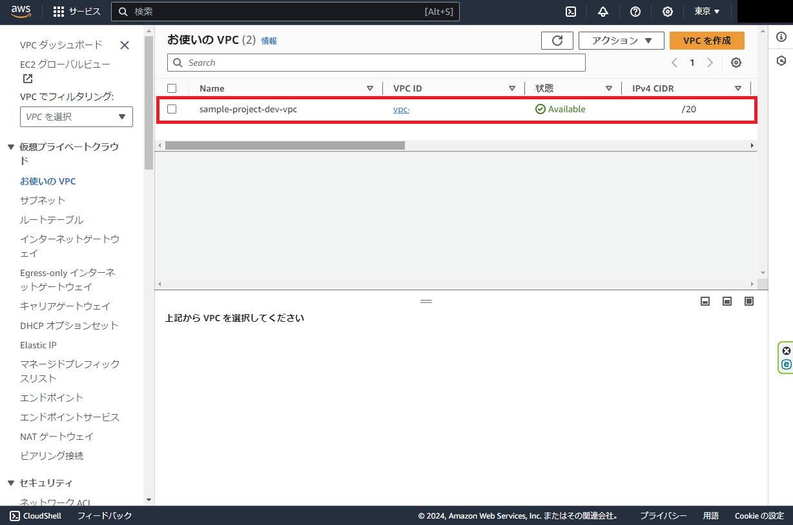This screenshot has width=793, height=525.
Task: Open the settings gear in top bar
Action: (668, 12)
